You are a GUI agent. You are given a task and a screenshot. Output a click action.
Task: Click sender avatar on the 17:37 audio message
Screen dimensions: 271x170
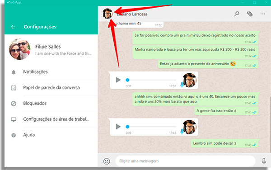point(190,80)
